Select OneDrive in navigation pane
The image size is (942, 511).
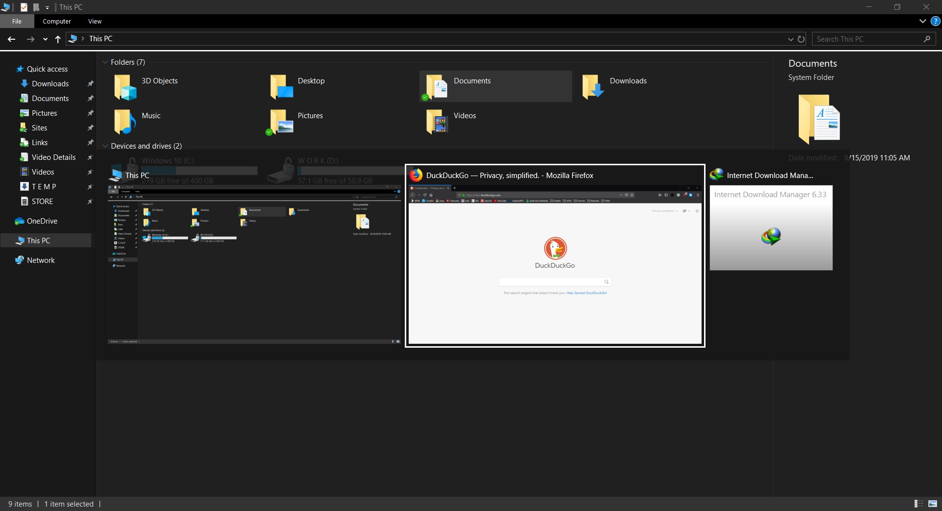[42, 221]
